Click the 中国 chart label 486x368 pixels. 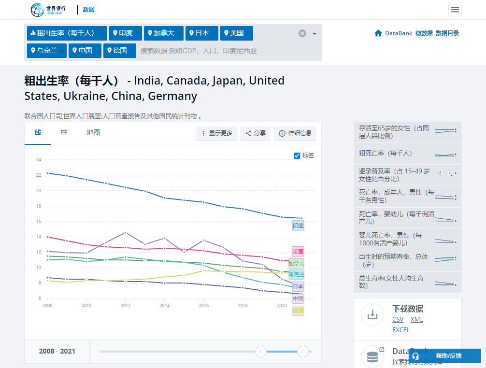[298, 298]
